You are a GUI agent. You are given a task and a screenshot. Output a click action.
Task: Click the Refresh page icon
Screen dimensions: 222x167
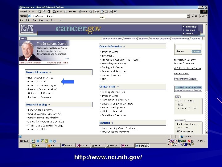pos(44,12)
